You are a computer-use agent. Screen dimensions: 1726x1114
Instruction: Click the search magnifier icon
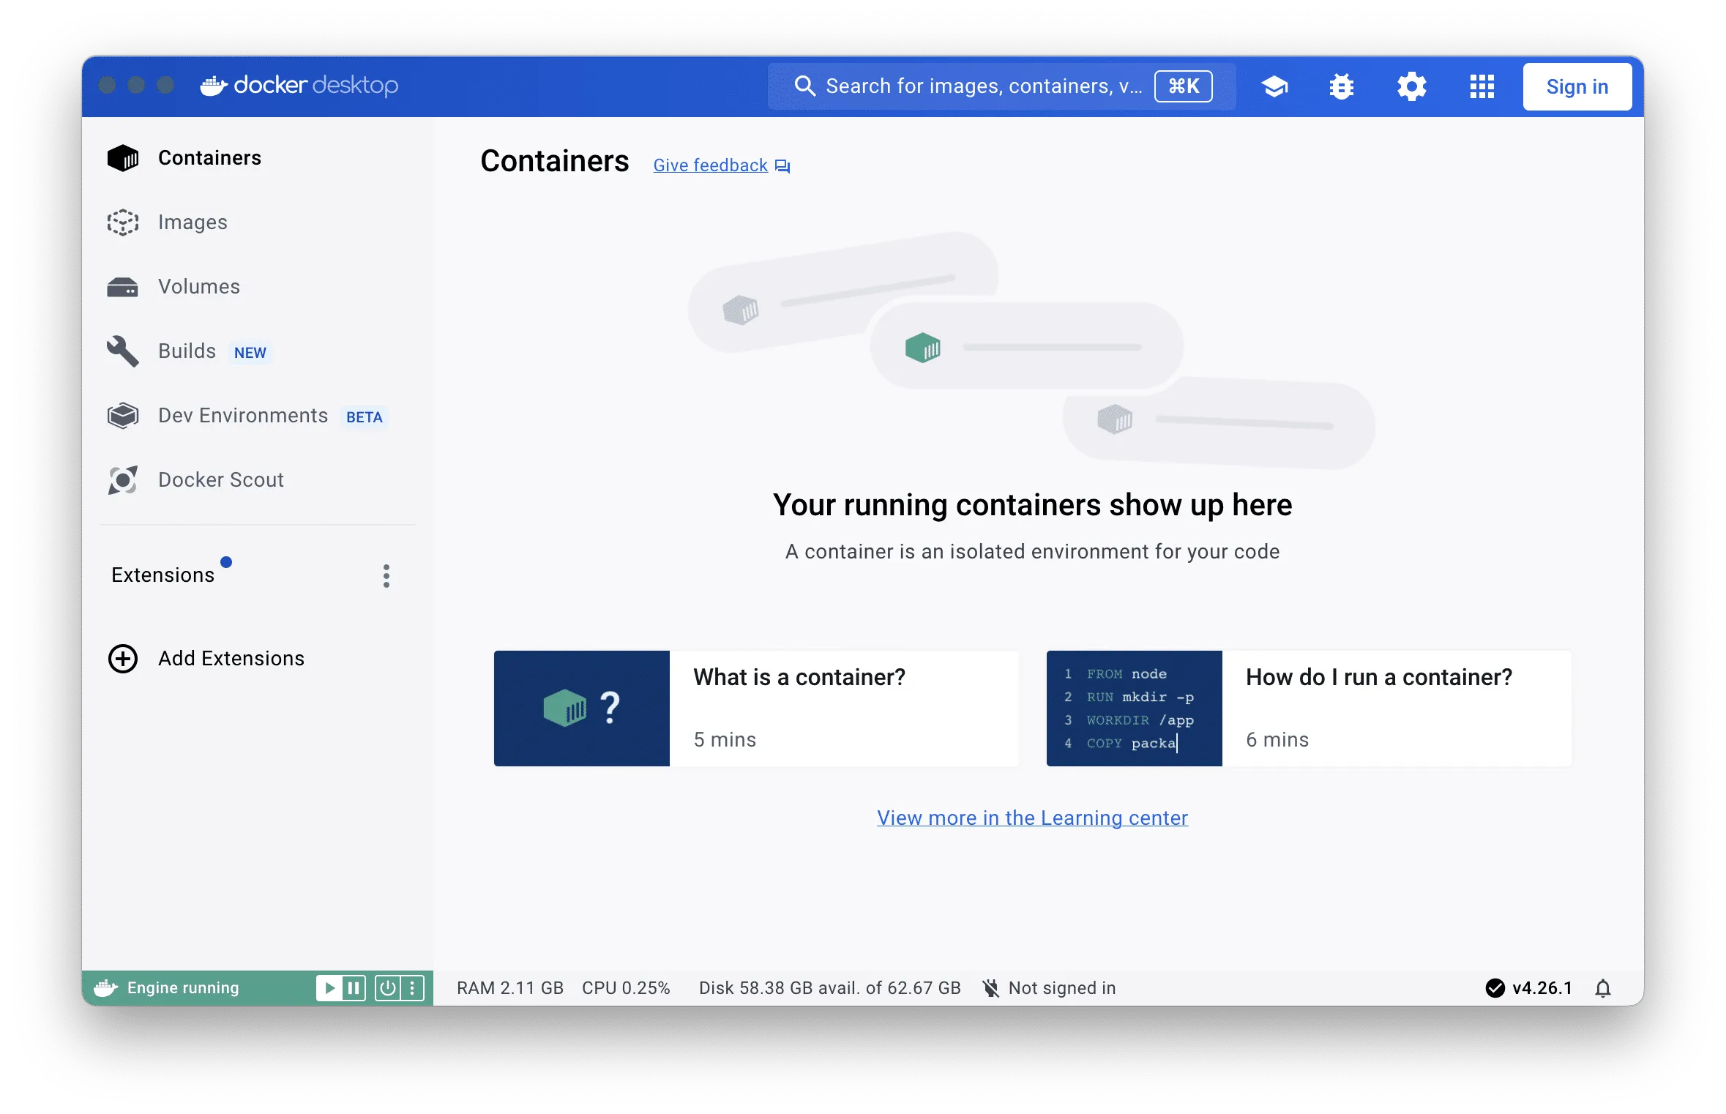[804, 86]
